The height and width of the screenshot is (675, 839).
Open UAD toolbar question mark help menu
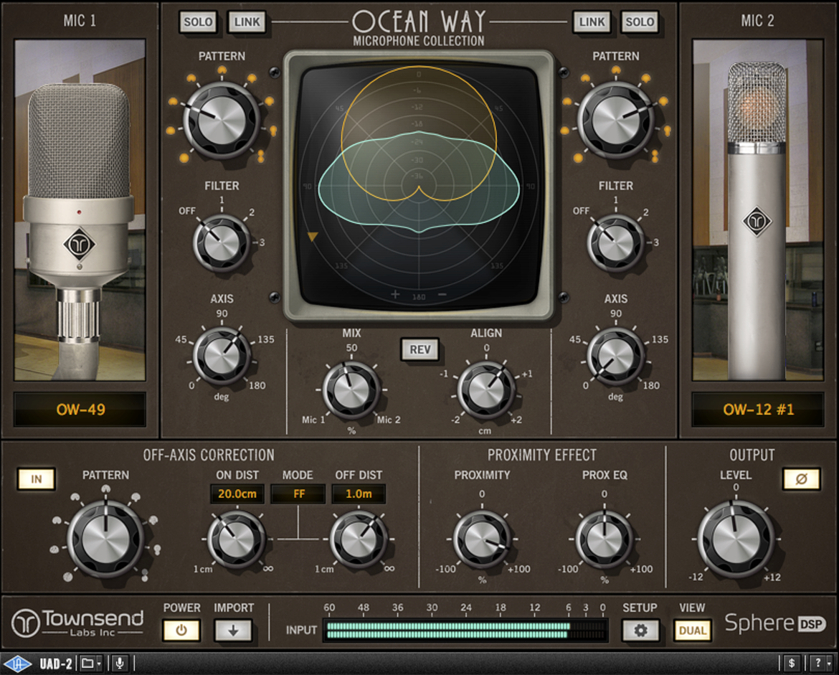[821, 664]
